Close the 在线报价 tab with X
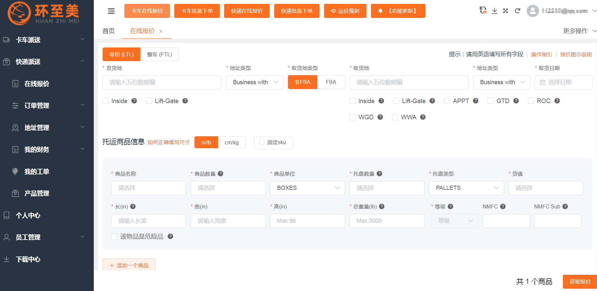The image size is (597, 291). point(161,31)
